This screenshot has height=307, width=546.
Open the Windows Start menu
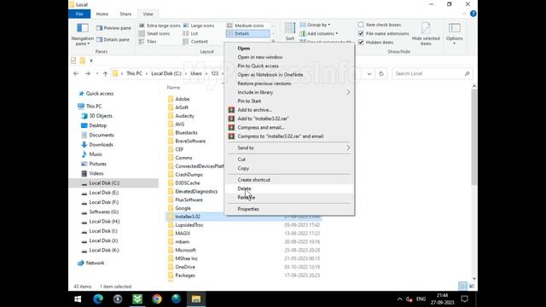click(x=78, y=299)
